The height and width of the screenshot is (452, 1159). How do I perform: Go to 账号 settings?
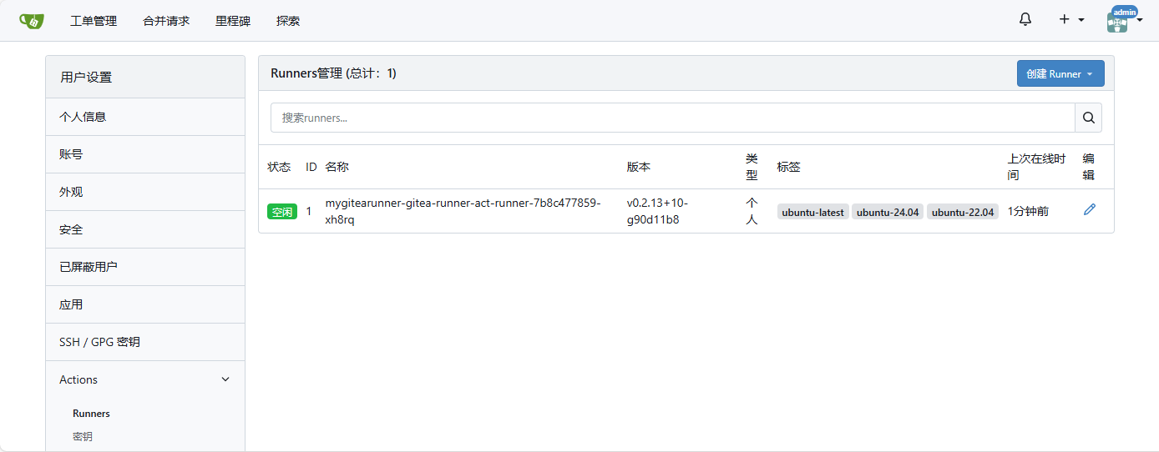[x=71, y=154]
